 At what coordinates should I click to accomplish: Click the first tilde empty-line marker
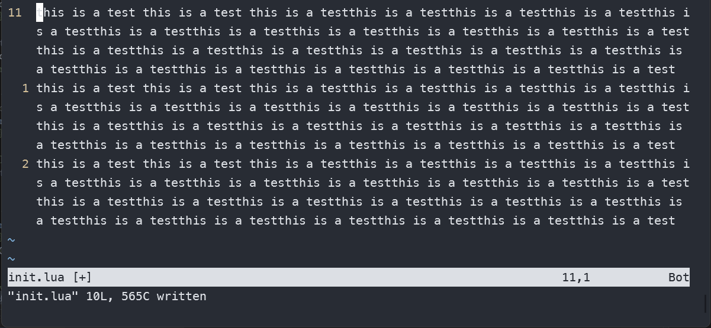[x=11, y=240]
